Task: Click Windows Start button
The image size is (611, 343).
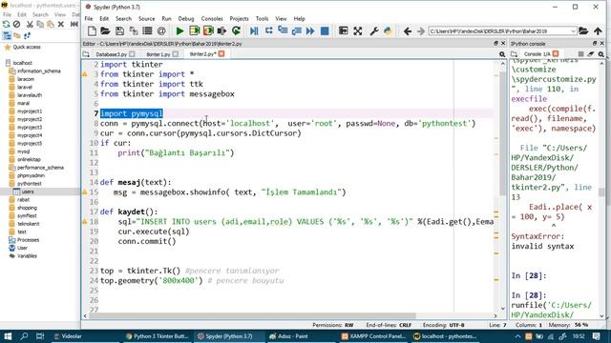Action: coord(8,336)
